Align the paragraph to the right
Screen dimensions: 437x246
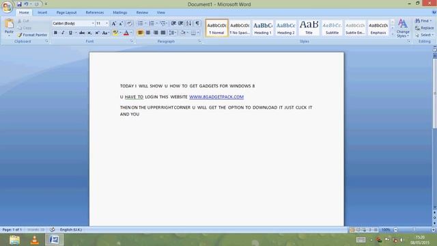156,33
